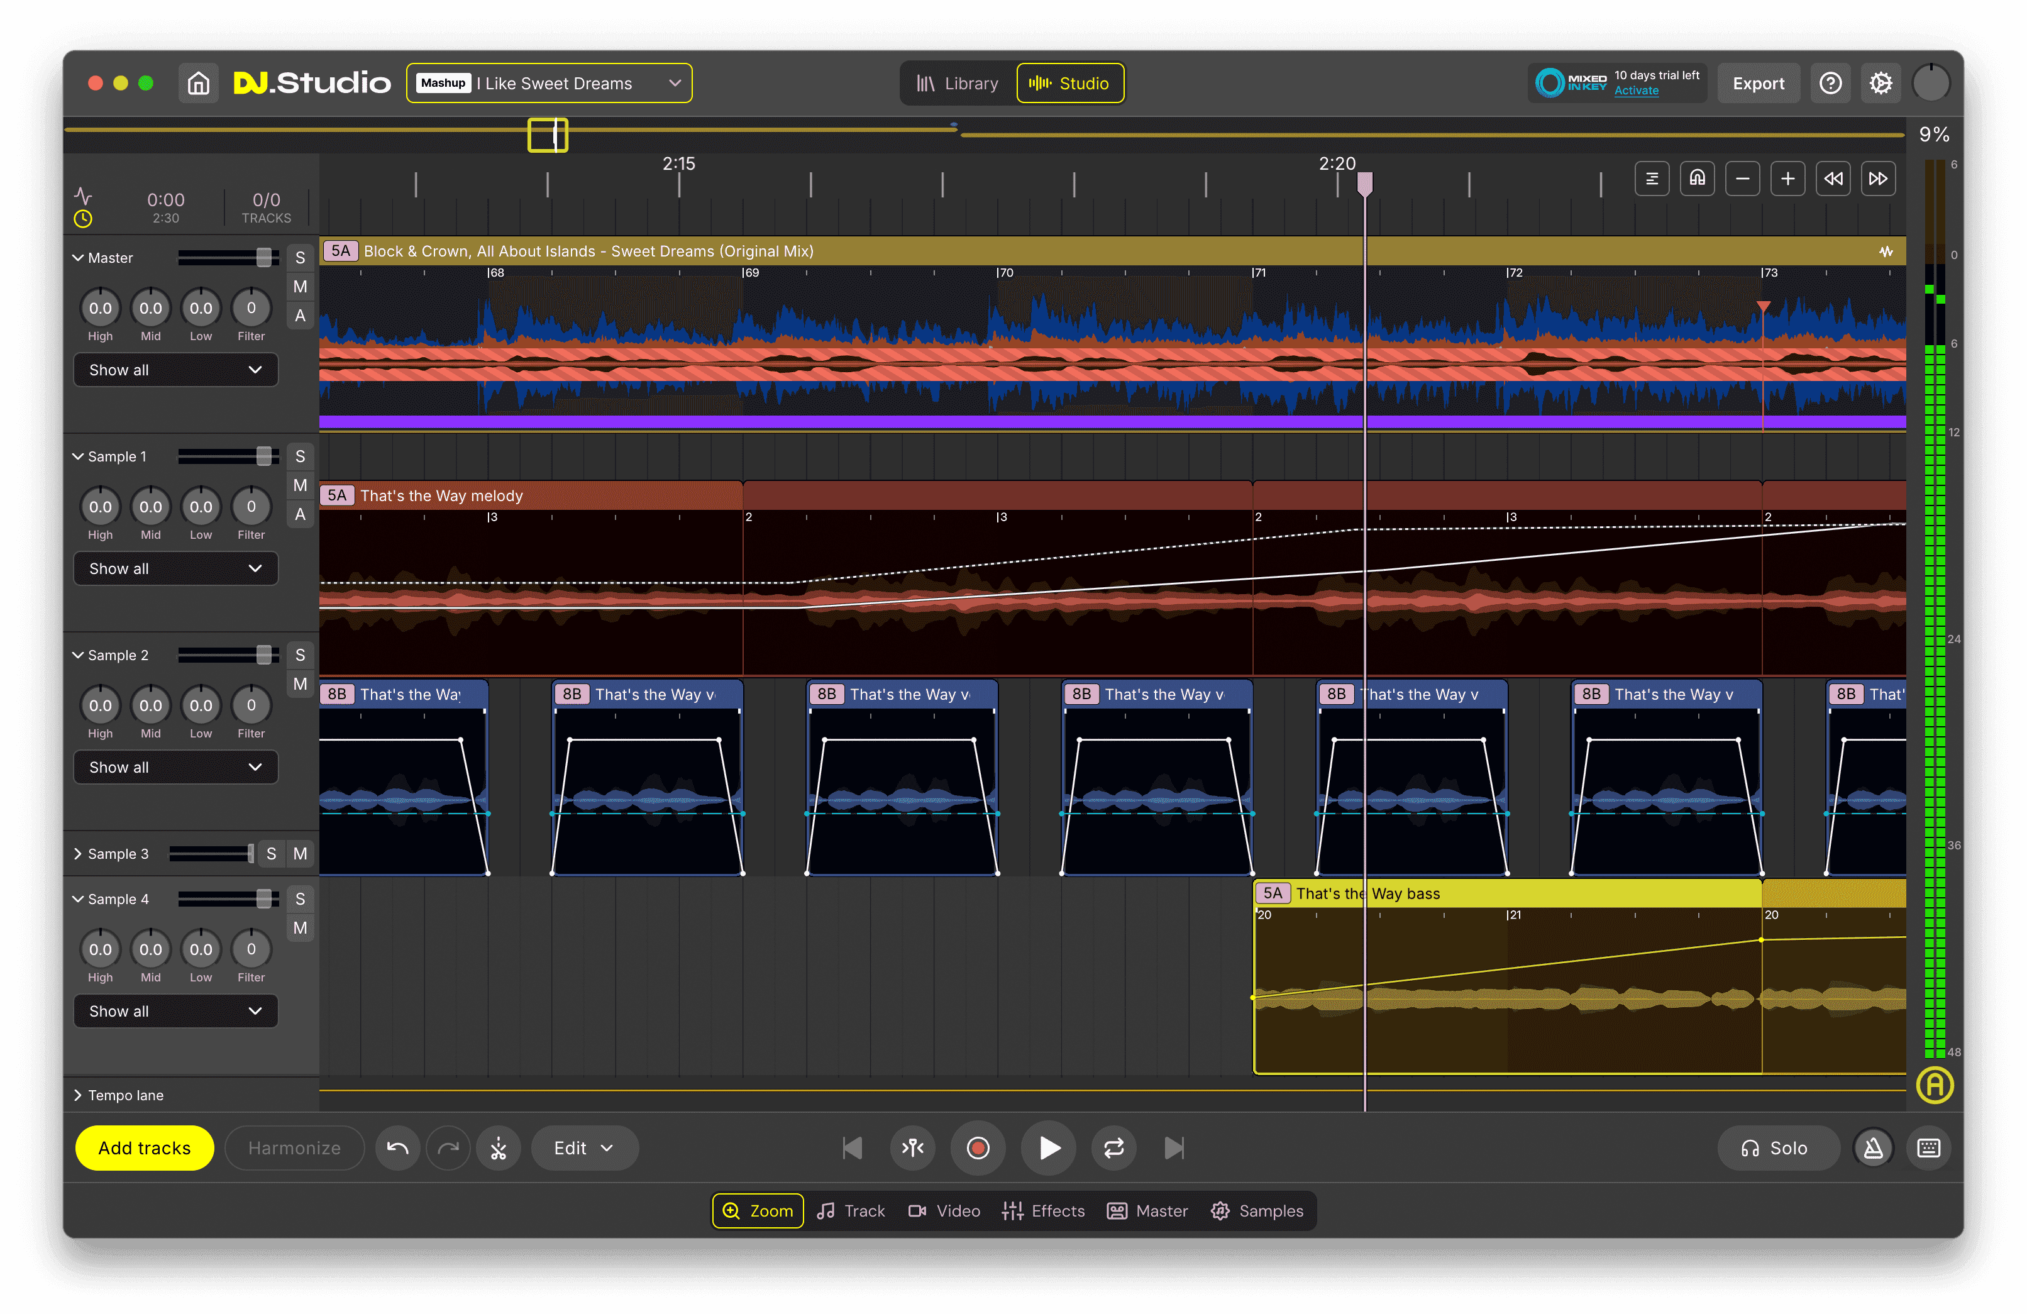Open the Samples bottom tab
The width and height of the screenshot is (2027, 1314).
coord(1257,1211)
